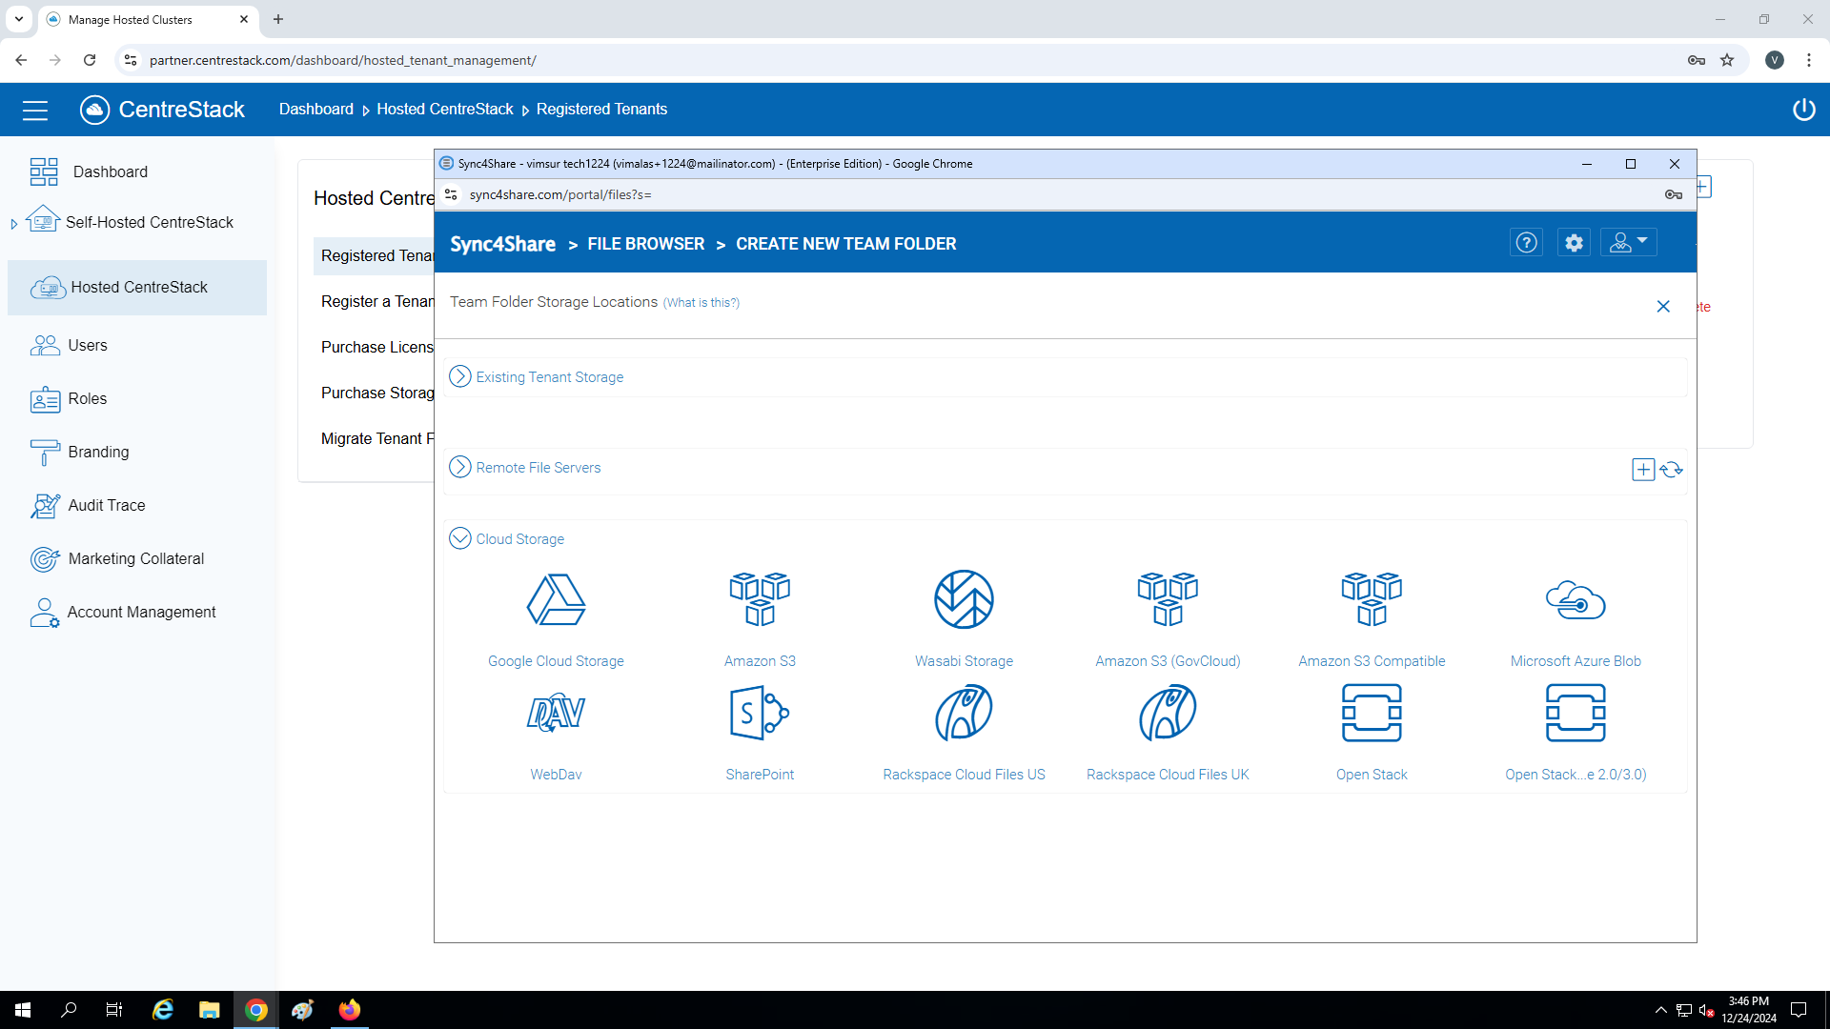1830x1029 pixels.
Task: Select Wasabi Storage icon
Action: pos(964,599)
